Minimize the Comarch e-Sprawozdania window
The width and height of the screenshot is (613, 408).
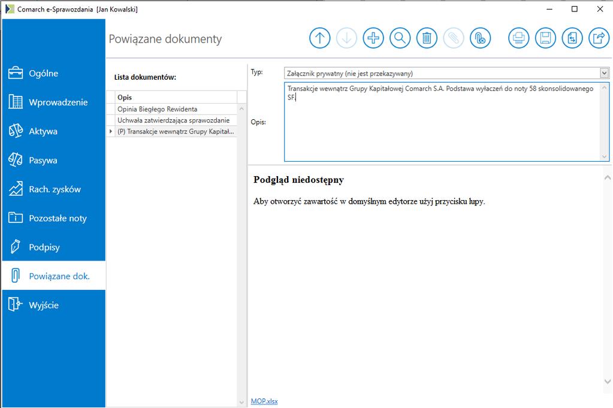tap(549, 9)
